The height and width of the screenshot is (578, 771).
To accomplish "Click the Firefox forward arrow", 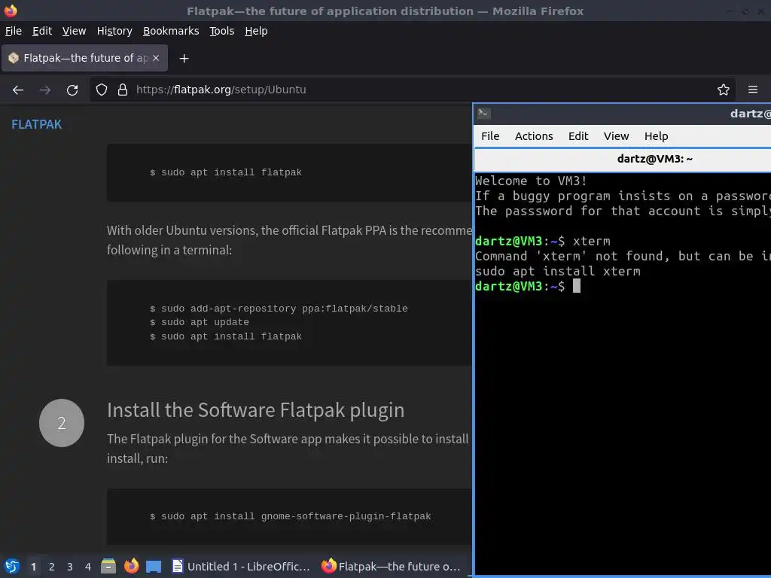I will (44, 90).
